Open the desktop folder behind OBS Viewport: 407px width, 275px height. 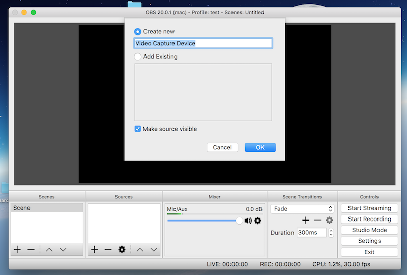[135, 4]
